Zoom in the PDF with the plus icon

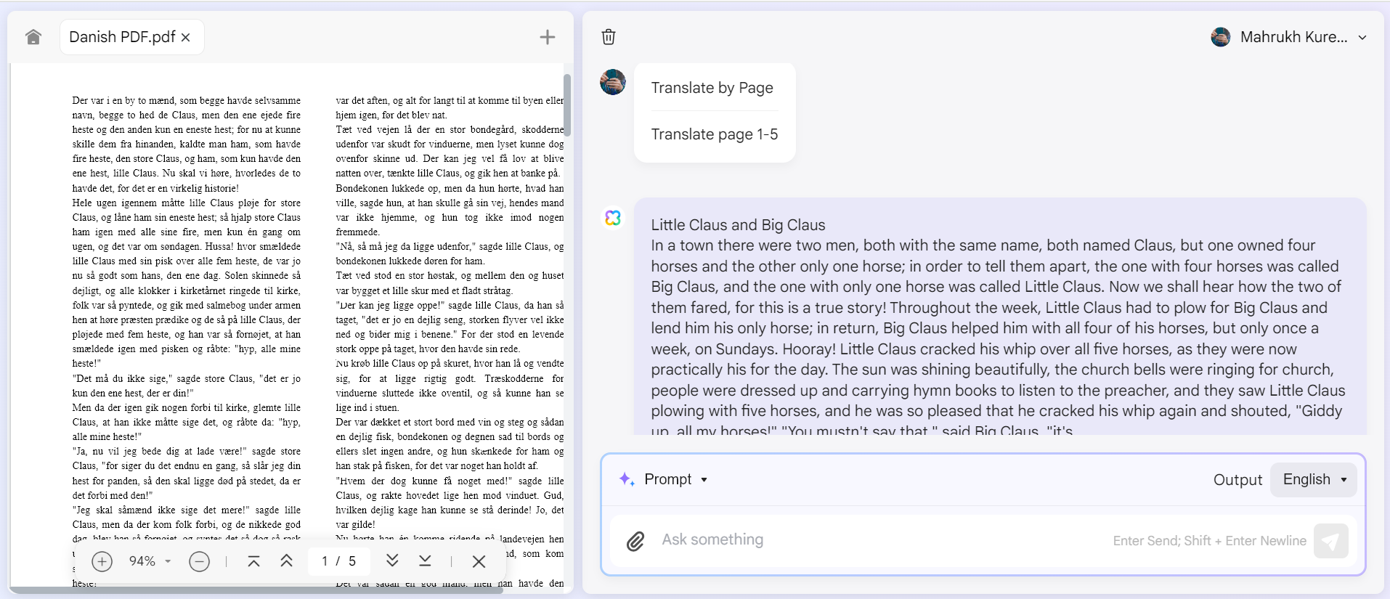pos(102,561)
